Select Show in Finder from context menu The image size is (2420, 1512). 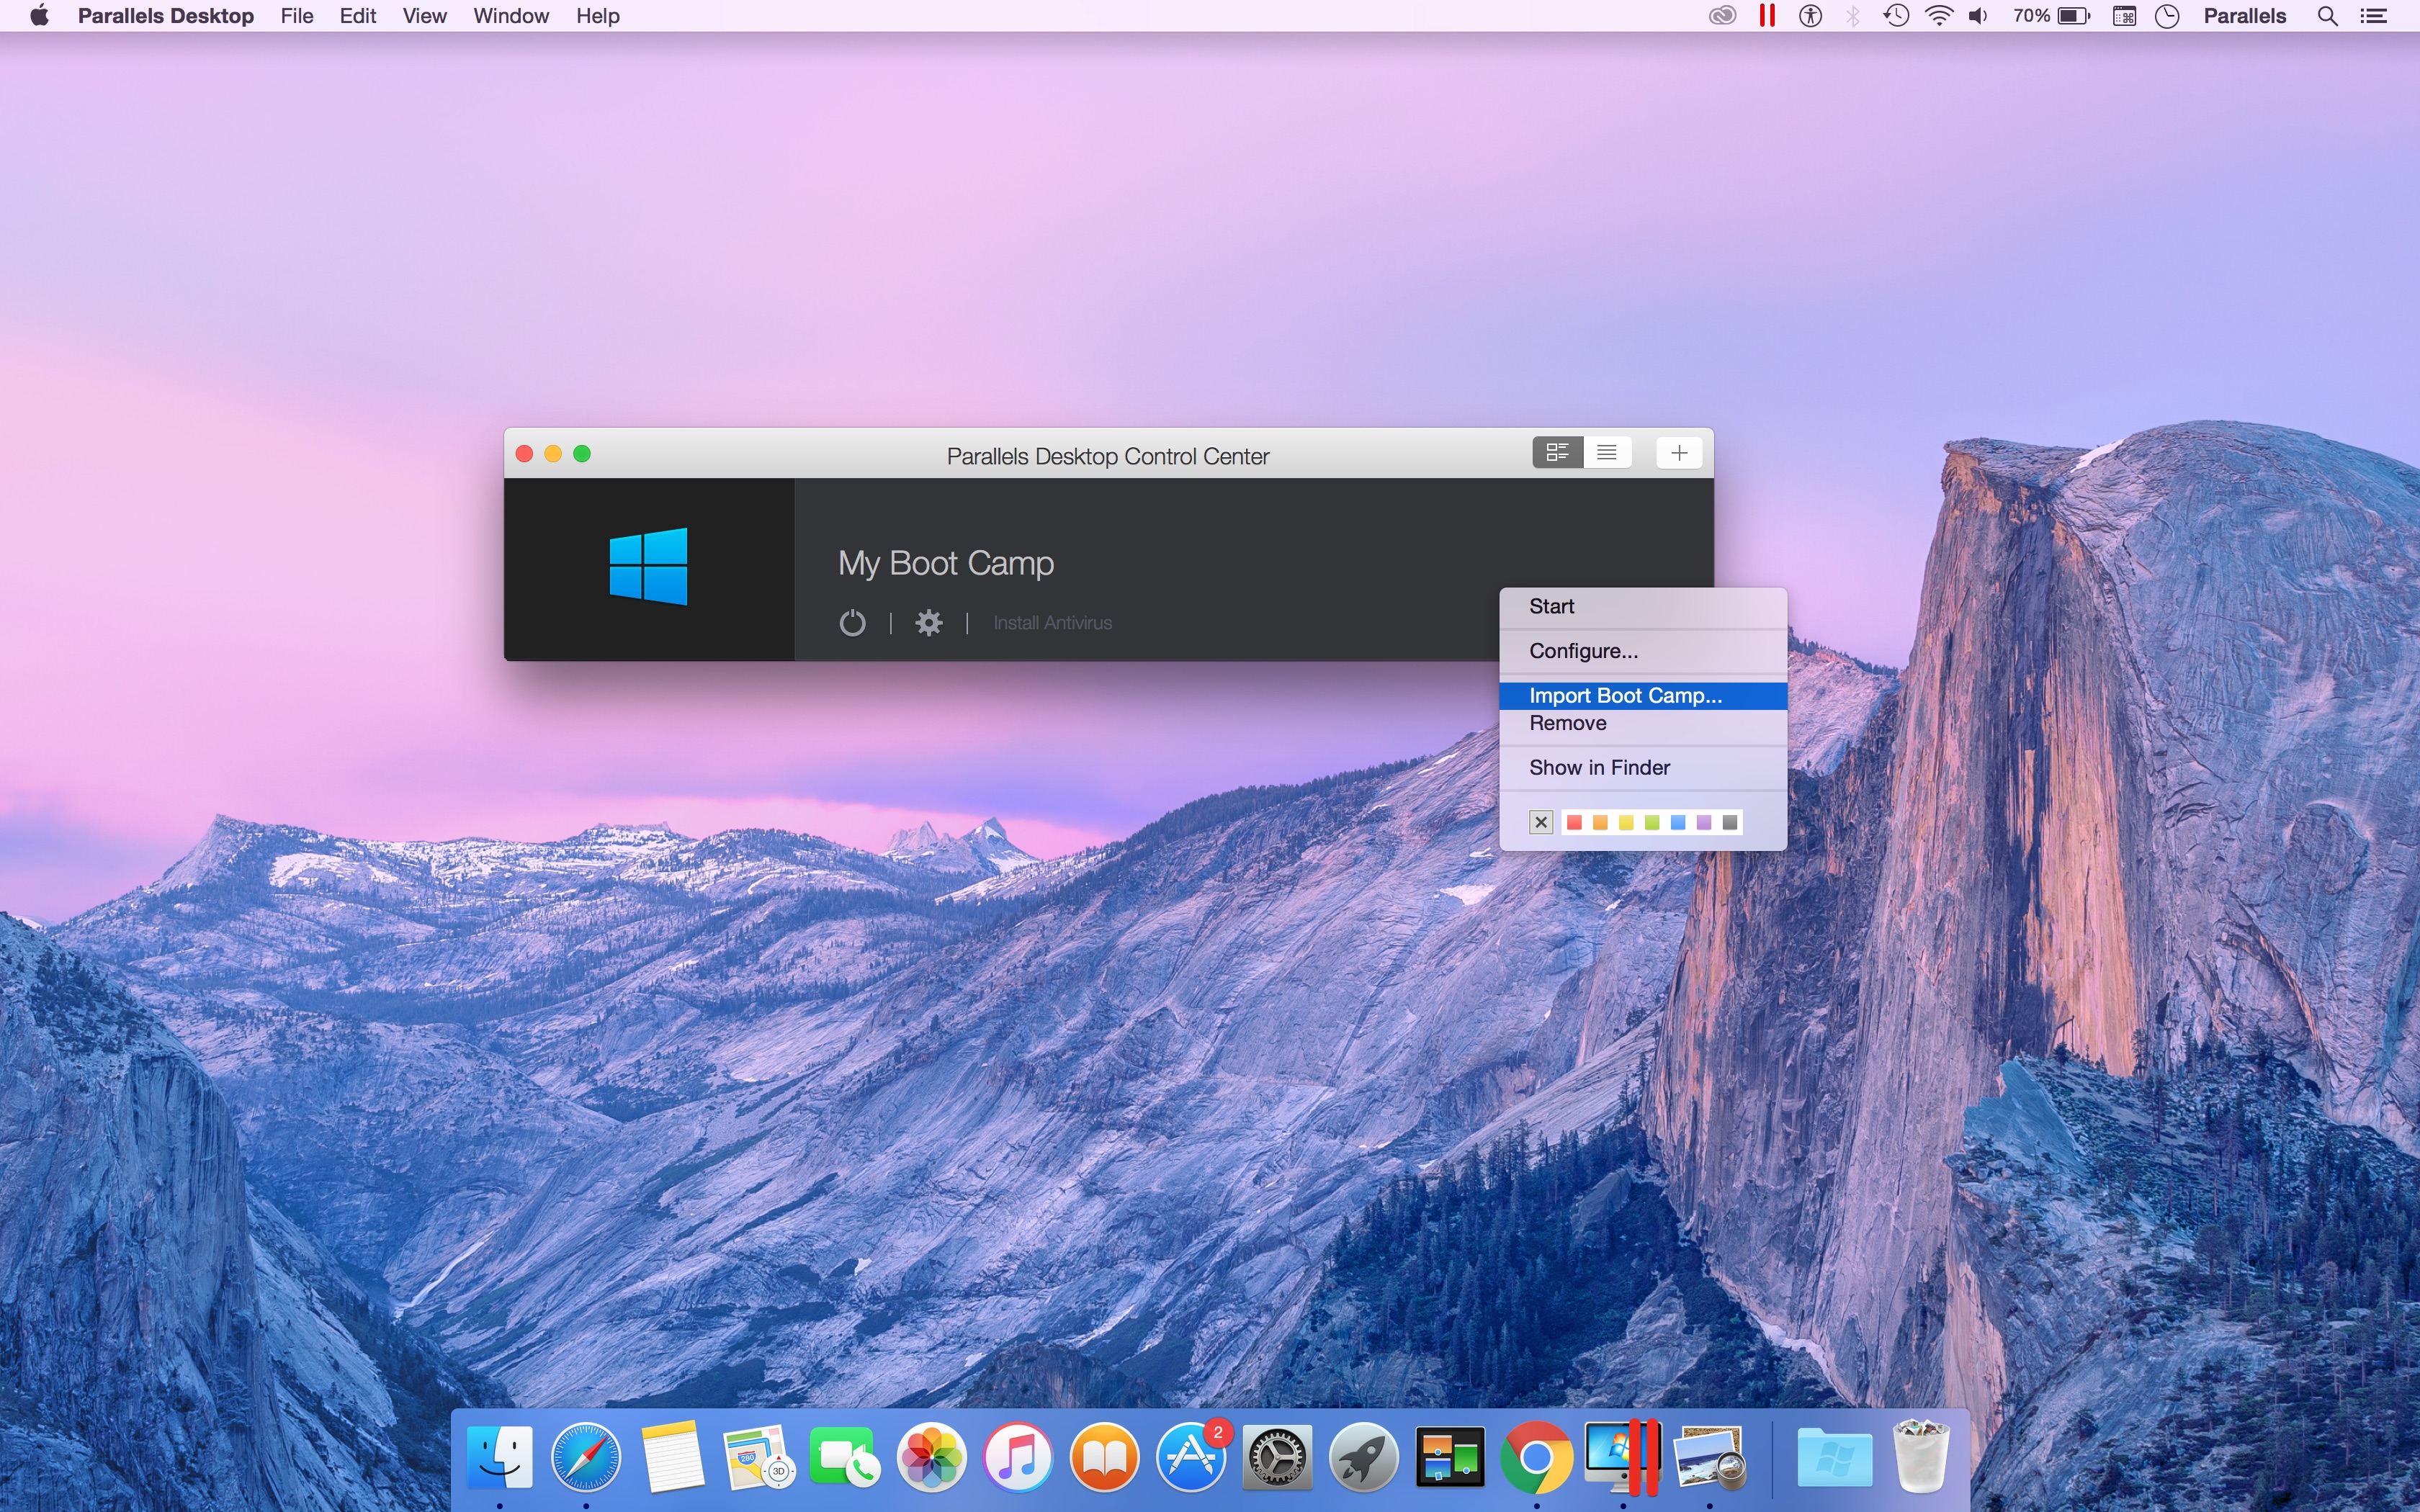1600,768
